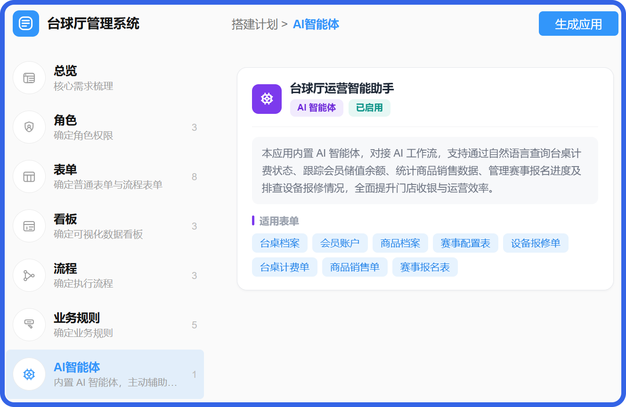Switch to the 表单 section

[x=105, y=176]
